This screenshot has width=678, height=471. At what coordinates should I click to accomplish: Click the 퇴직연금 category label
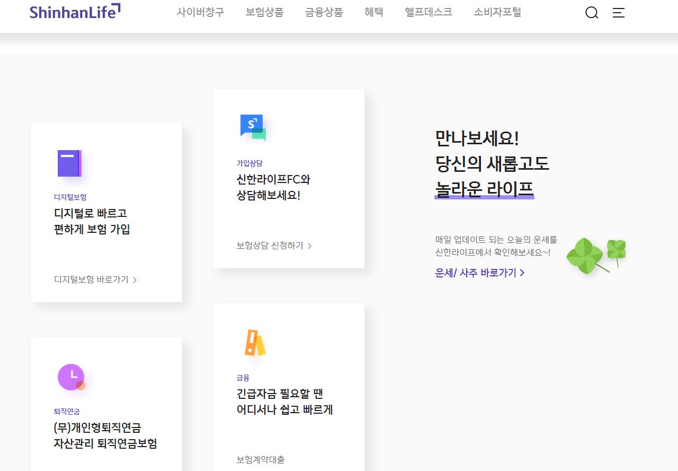(x=67, y=412)
